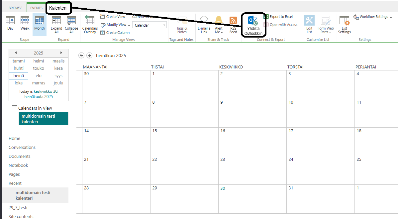Click Expand All in ribbon

[56, 24]
